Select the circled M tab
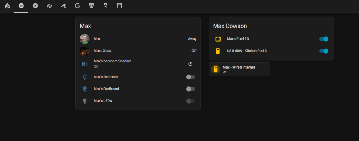Viewport: 359px width, 141px height. coord(21,6)
